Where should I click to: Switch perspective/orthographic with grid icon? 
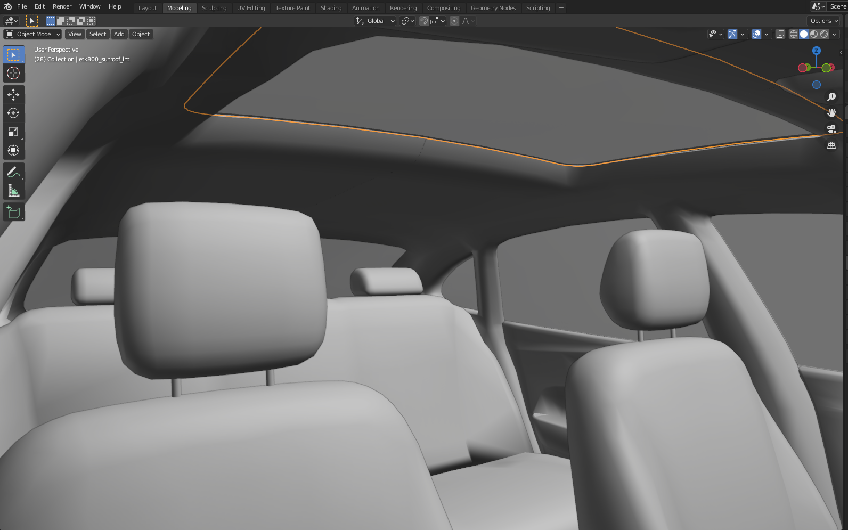coord(831,145)
